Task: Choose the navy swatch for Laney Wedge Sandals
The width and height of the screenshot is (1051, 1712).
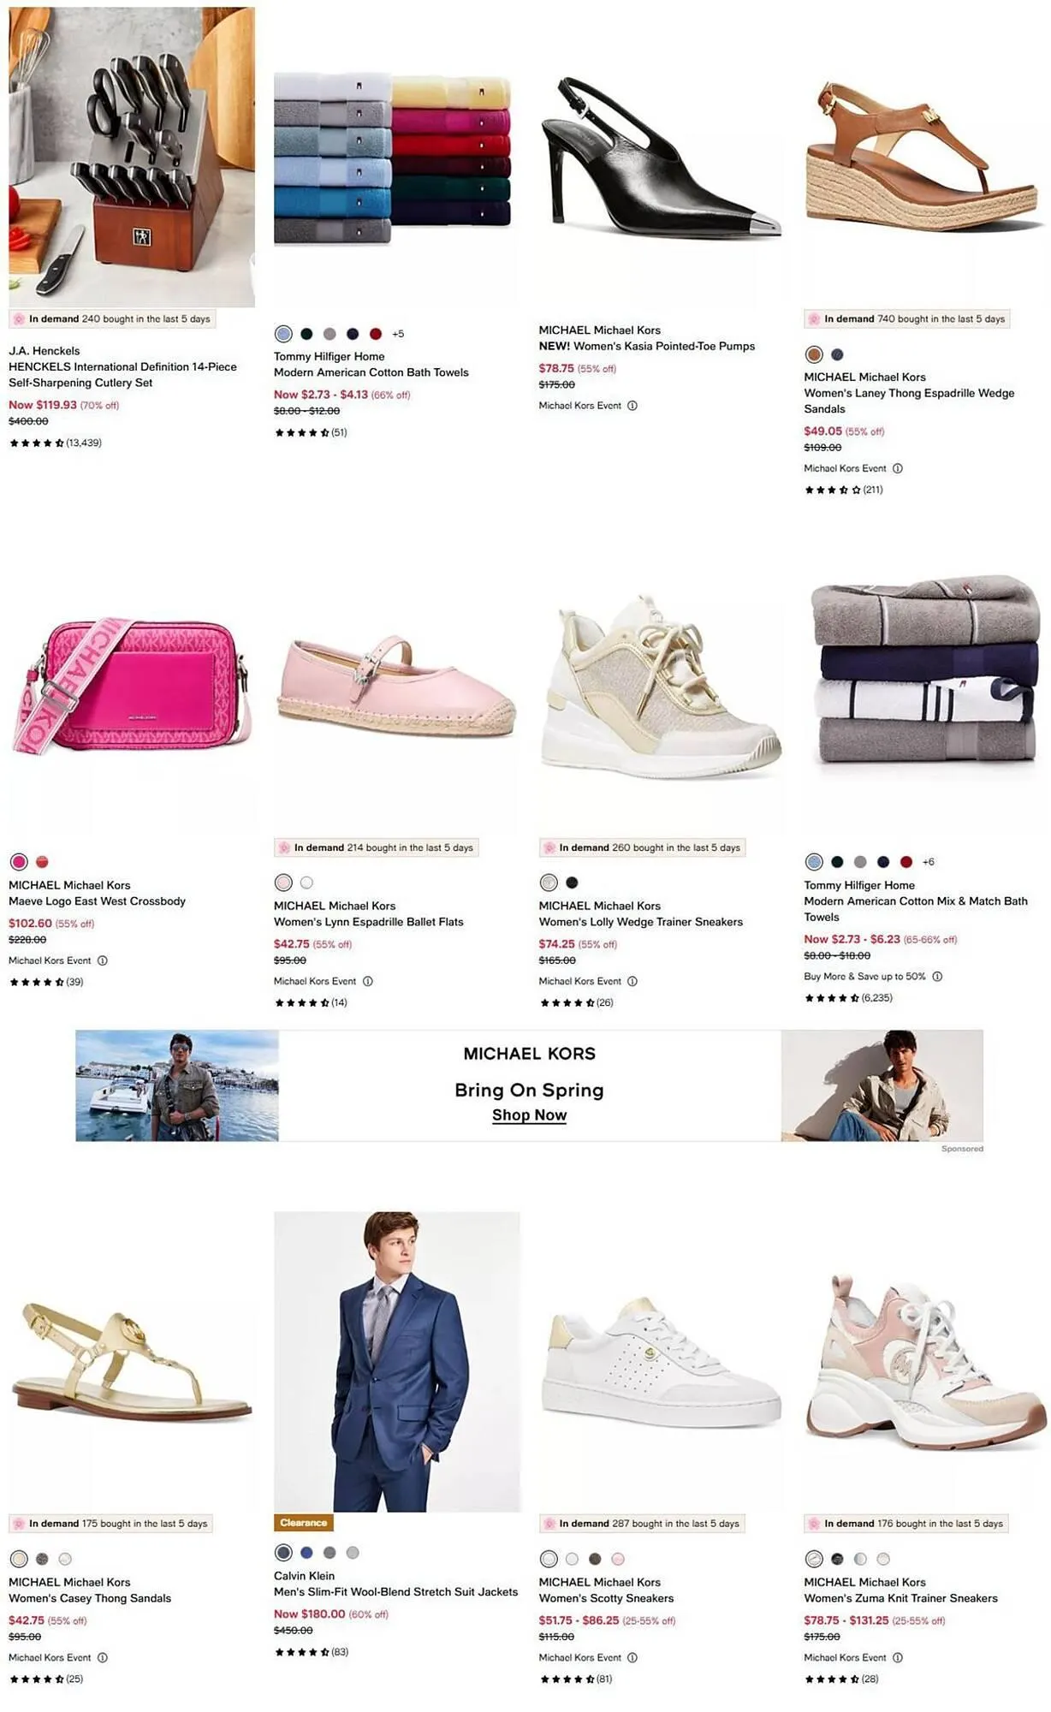Action: (837, 354)
